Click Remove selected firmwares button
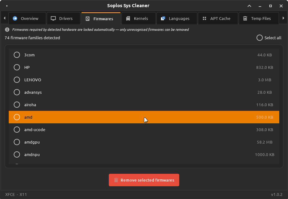 coord(144,180)
